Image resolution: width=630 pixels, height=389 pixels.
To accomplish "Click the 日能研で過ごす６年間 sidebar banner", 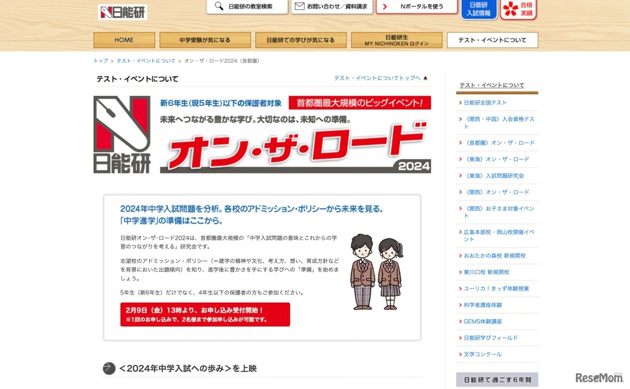I will [497, 380].
